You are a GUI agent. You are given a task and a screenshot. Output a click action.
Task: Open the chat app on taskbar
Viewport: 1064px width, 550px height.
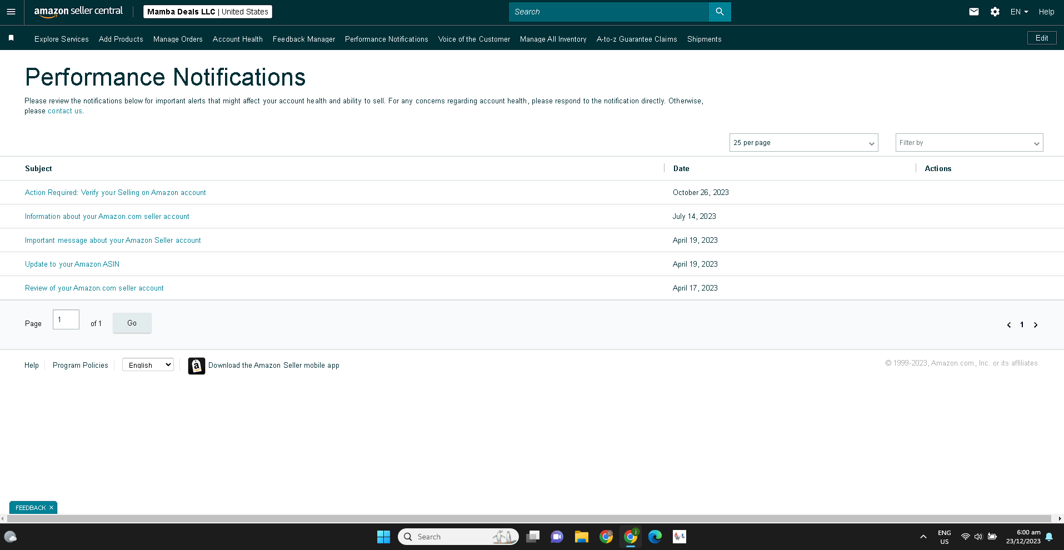[x=557, y=537]
